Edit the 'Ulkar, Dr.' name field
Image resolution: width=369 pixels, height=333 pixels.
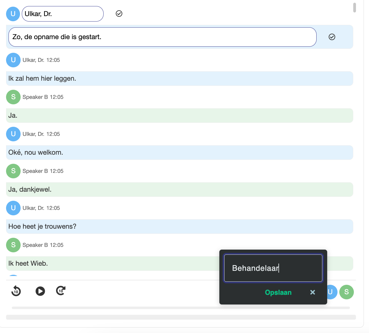point(62,14)
